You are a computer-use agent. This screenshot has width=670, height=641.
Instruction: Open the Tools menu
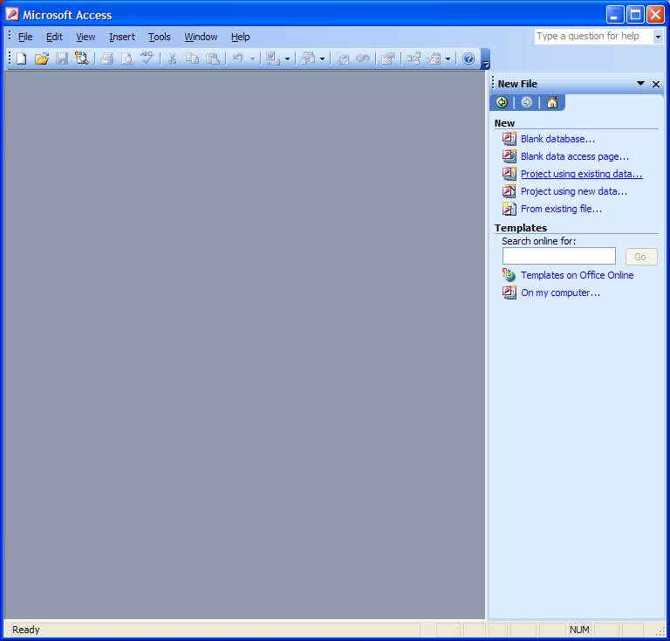[159, 37]
